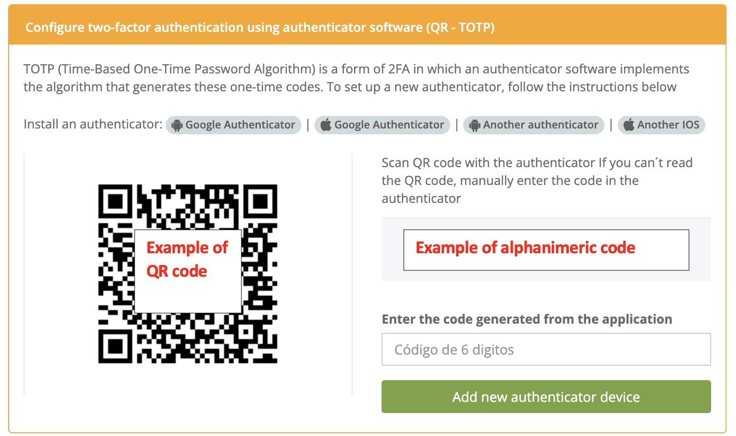Open the Android Google Authenticator link text
Image resolution: width=736 pixels, height=436 pixels.
coord(240,125)
